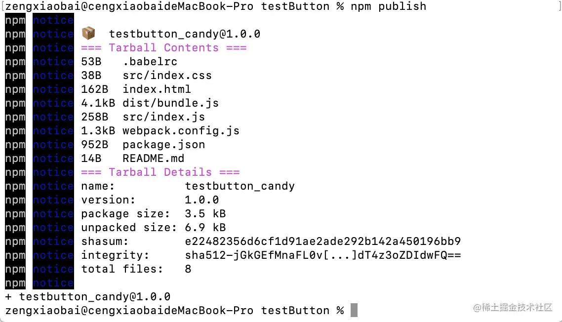This screenshot has height=322, width=562.
Task: Click the version value 1.0.0
Action: [202, 200]
